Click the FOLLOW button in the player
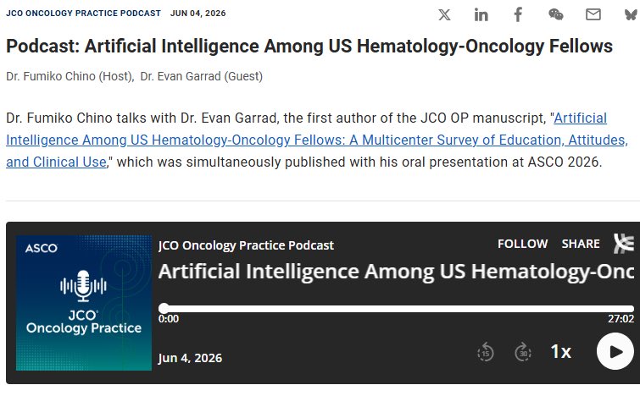The image size is (640, 396). [522, 244]
